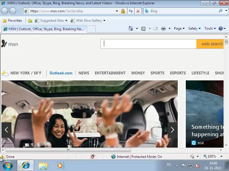The height and width of the screenshot is (171, 229).
Task: Click the status bar warning icon
Action: click(3, 156)
